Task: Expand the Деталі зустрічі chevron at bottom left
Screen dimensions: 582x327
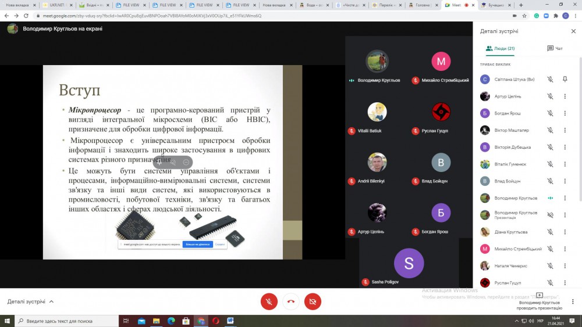Action: pyautogui.click(x=51, y=301)
